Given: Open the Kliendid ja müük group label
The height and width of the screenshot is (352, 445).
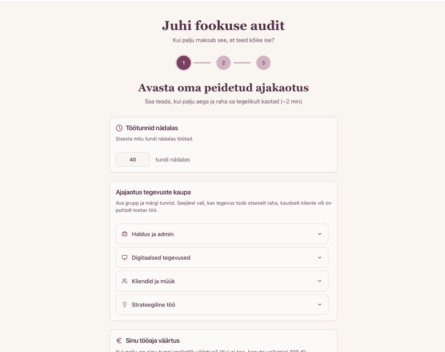Looking at the screenshot, I should click(153, 281).
